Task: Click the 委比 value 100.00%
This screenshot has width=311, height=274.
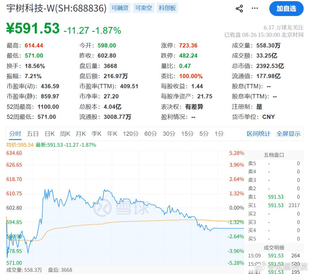Action: (191, 76)
